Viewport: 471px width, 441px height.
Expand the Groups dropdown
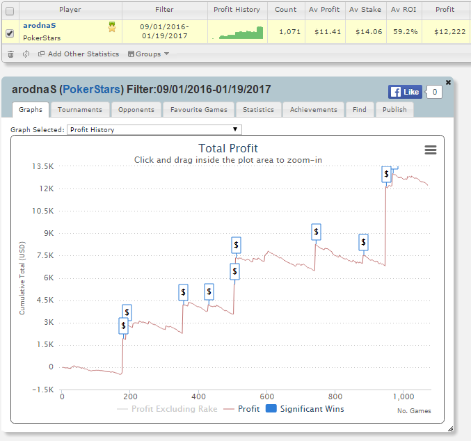[148, 54]
